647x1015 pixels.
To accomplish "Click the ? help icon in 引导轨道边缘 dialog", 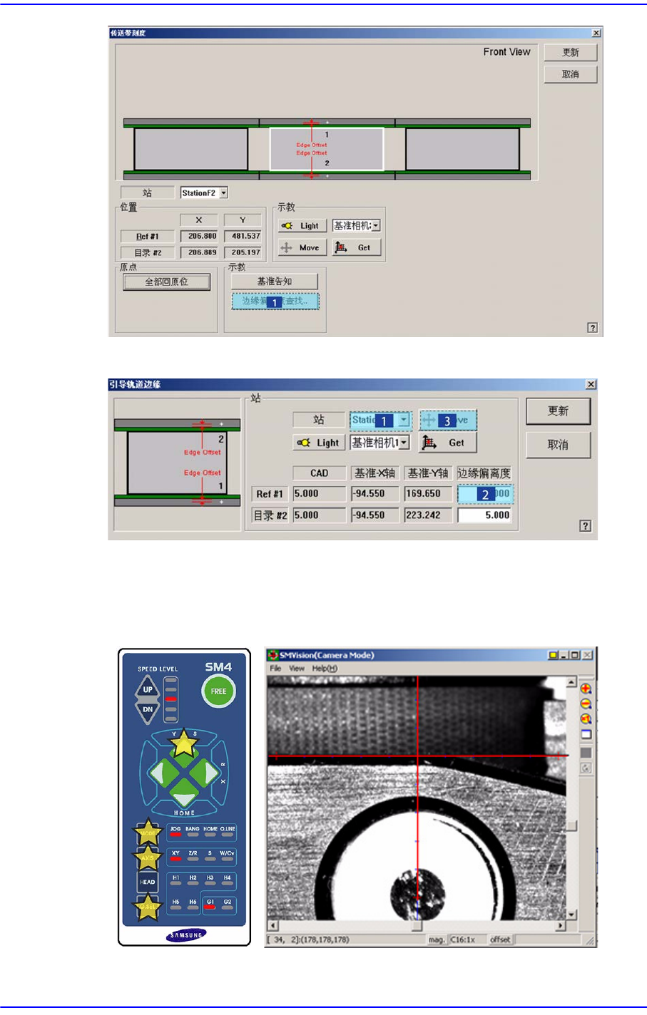I will point(585,526).
